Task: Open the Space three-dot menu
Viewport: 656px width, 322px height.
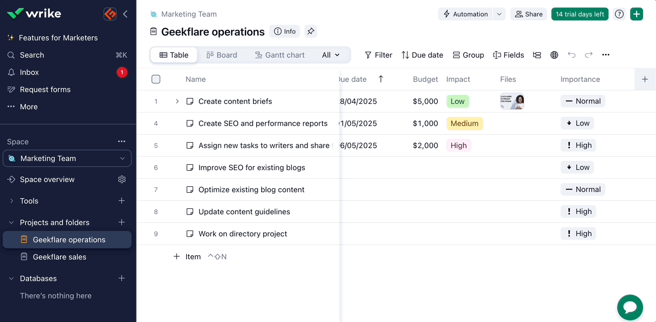Action: [121, 141]
